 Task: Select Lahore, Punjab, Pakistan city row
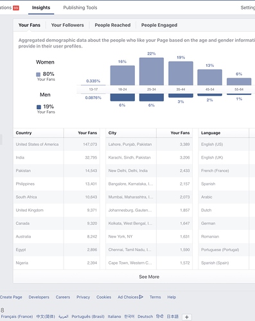pyautogui.click(x=149, y=144)
